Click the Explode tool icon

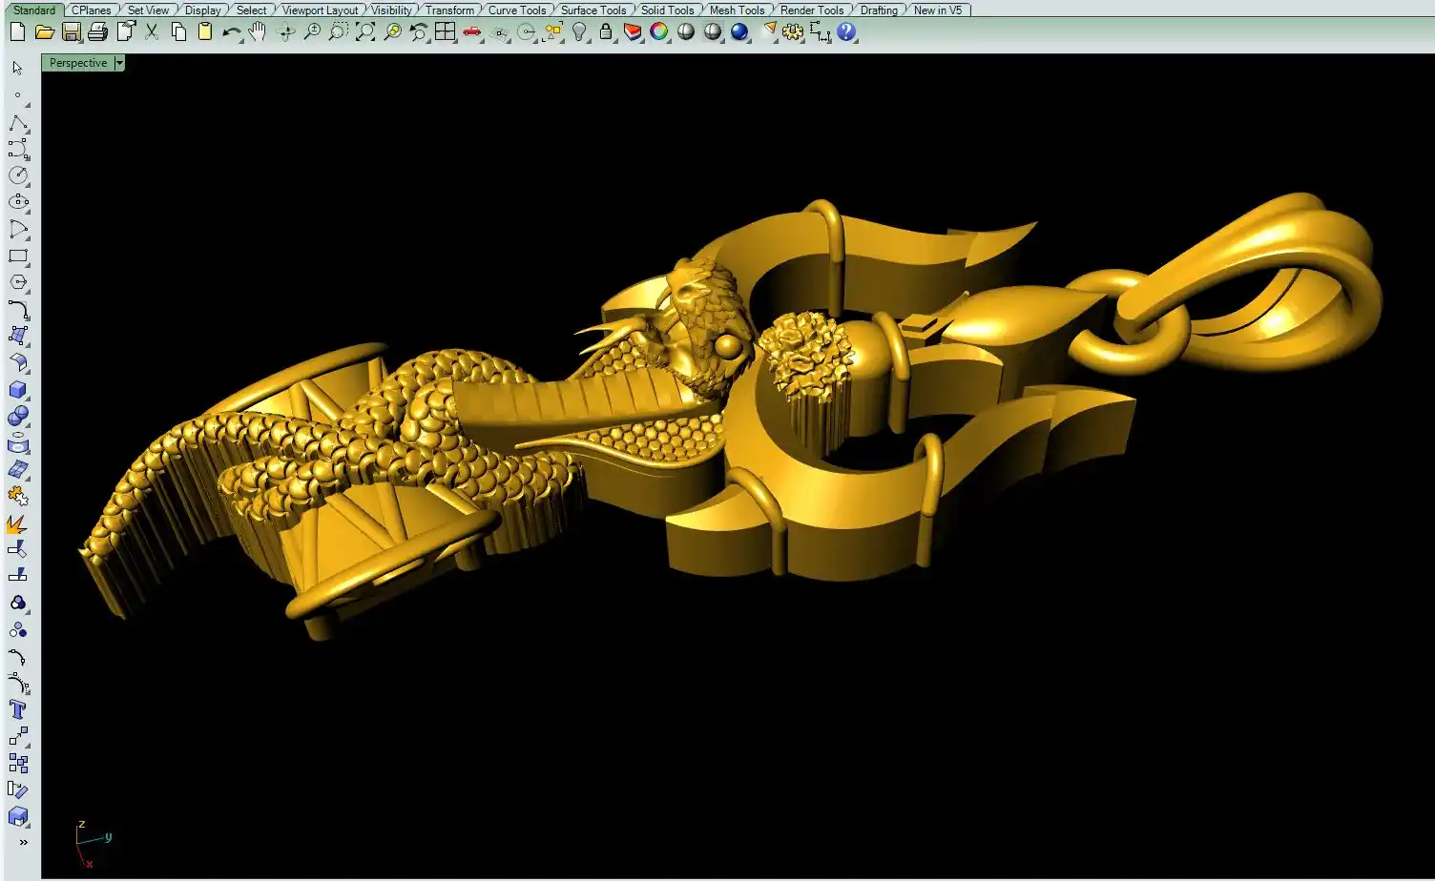click(17, 523)
